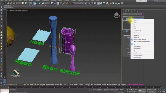Toggle the Spinner Snap icon
This screenshot has width=166, height=93.
70,3
